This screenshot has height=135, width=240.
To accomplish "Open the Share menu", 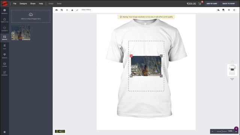I will coord(33,3).
